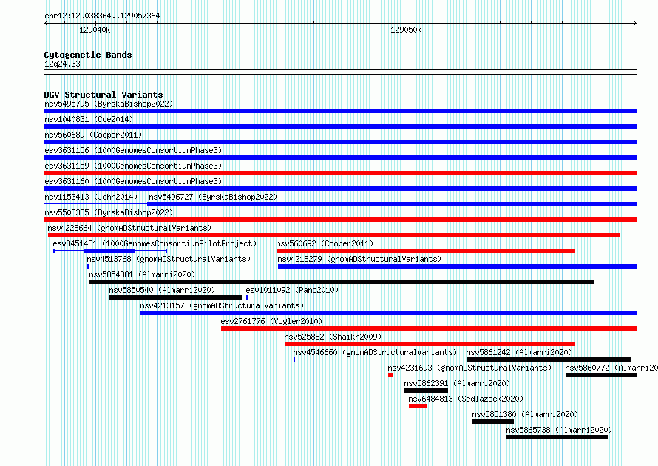Click the nsv4513768 (gnomADStructuralVariants) label

[169, 259]
